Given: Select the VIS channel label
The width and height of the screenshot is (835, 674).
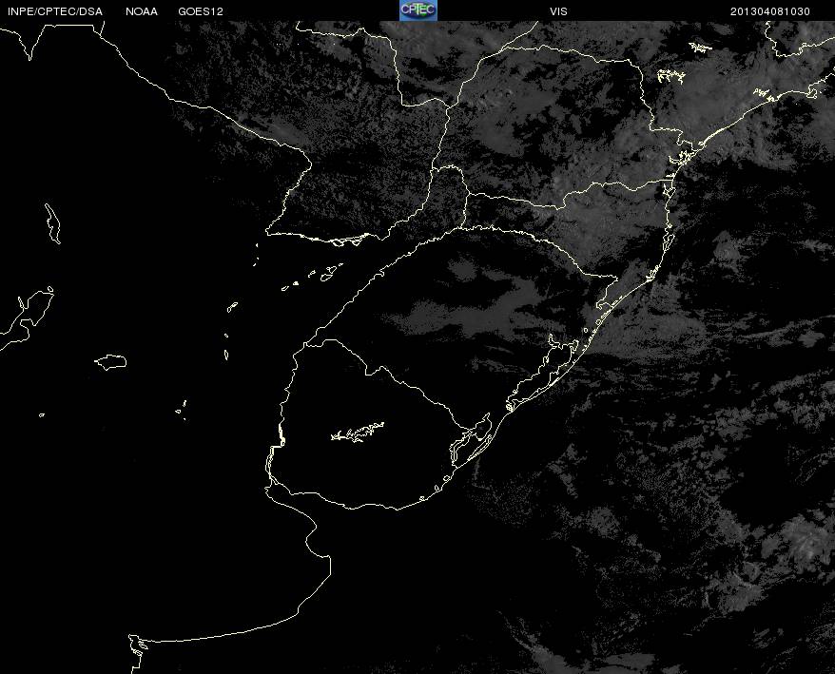Looking at the screenshot, I should [558, 11].
